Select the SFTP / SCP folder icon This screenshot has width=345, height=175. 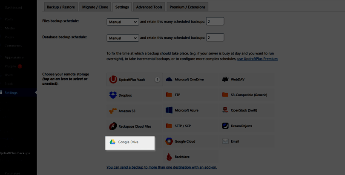click(x=169, y=126)
